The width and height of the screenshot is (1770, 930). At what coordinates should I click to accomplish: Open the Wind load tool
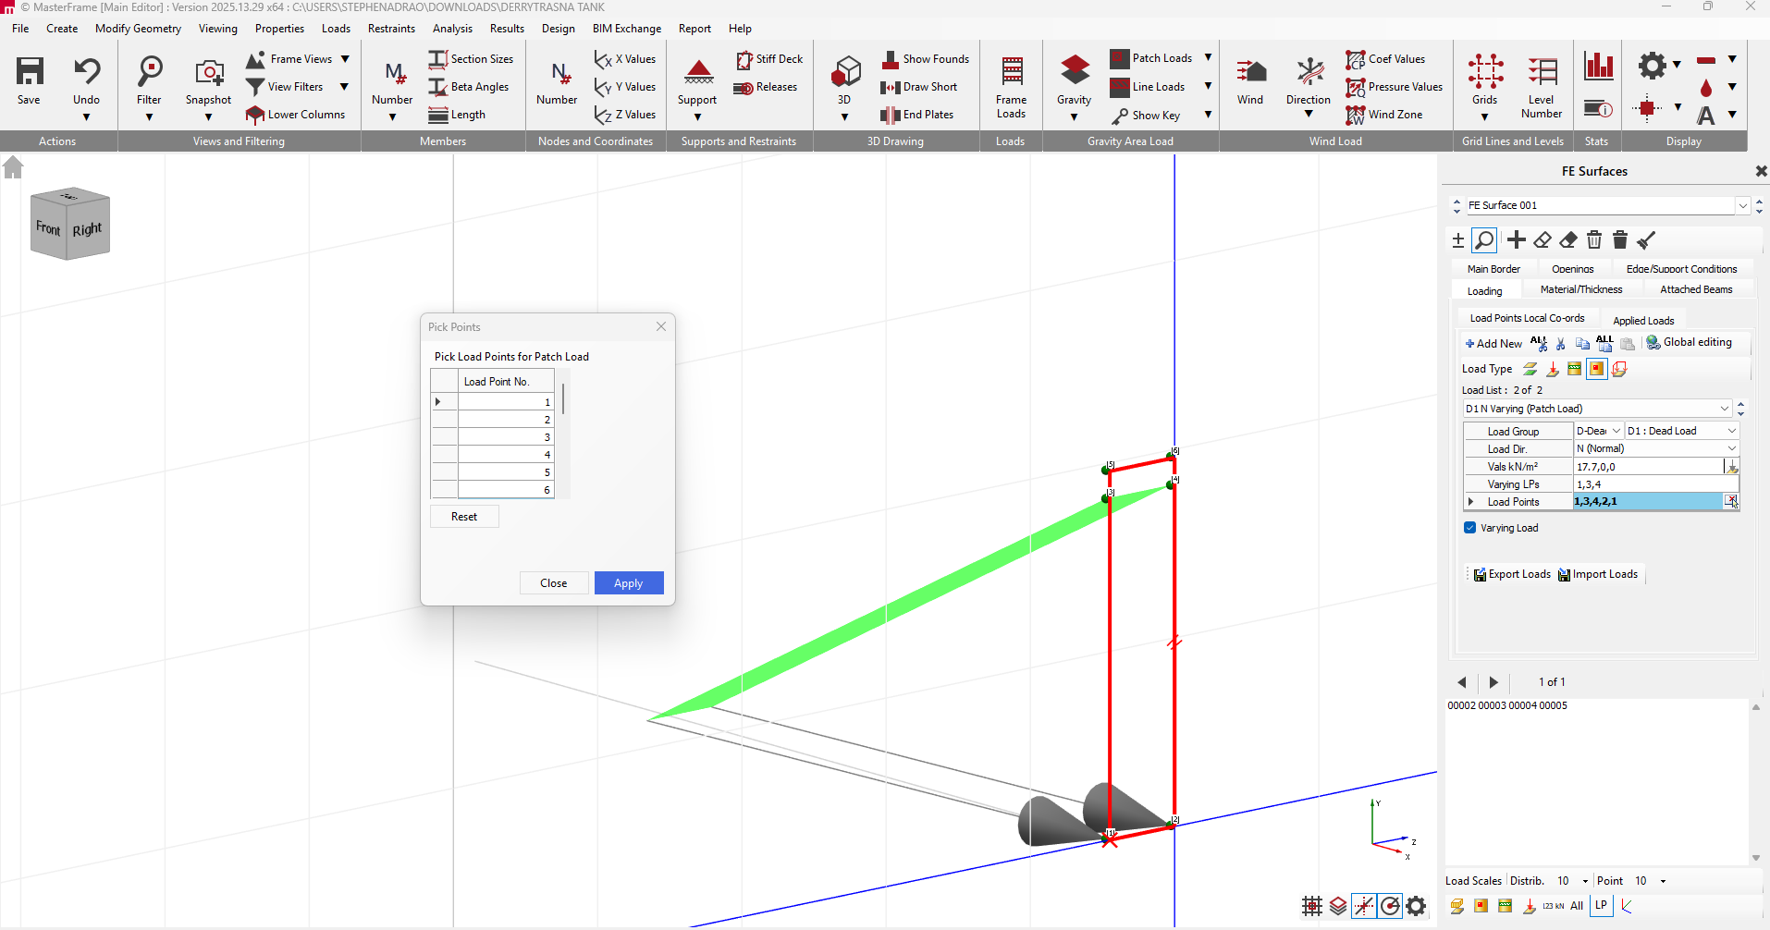point(1249,72)
